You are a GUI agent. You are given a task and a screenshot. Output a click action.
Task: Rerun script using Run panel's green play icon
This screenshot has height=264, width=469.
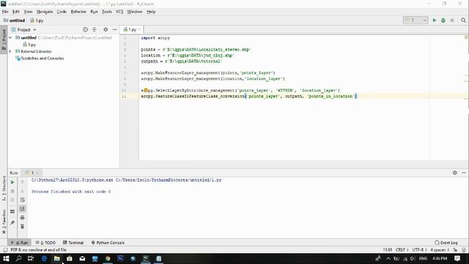(12, 183)
